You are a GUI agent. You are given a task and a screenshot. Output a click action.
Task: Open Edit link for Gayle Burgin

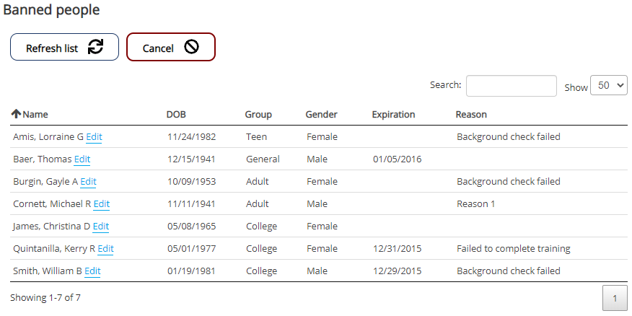point(88,181)
